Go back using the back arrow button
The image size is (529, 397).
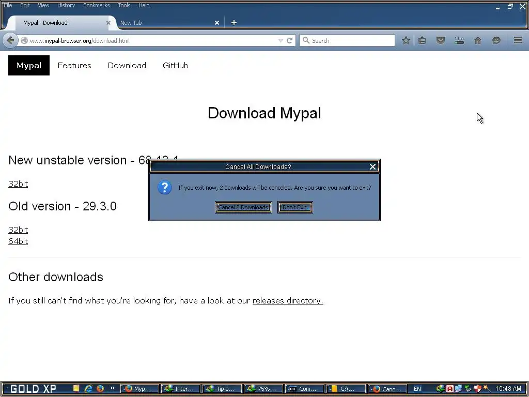(x=10, y=40)
